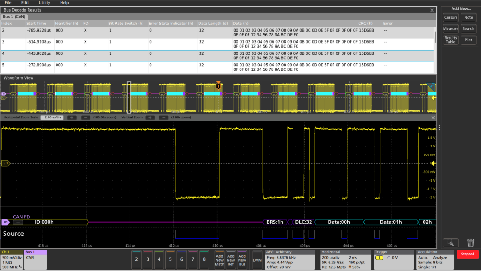
Task: Click the B1 bus handle badge
Action: [x=5, y=222]
